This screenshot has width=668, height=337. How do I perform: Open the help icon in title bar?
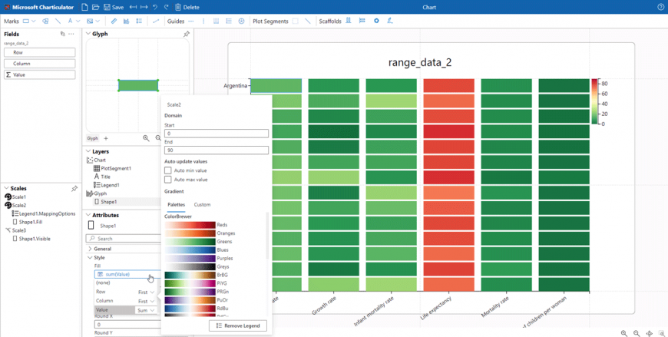(660, 7)
